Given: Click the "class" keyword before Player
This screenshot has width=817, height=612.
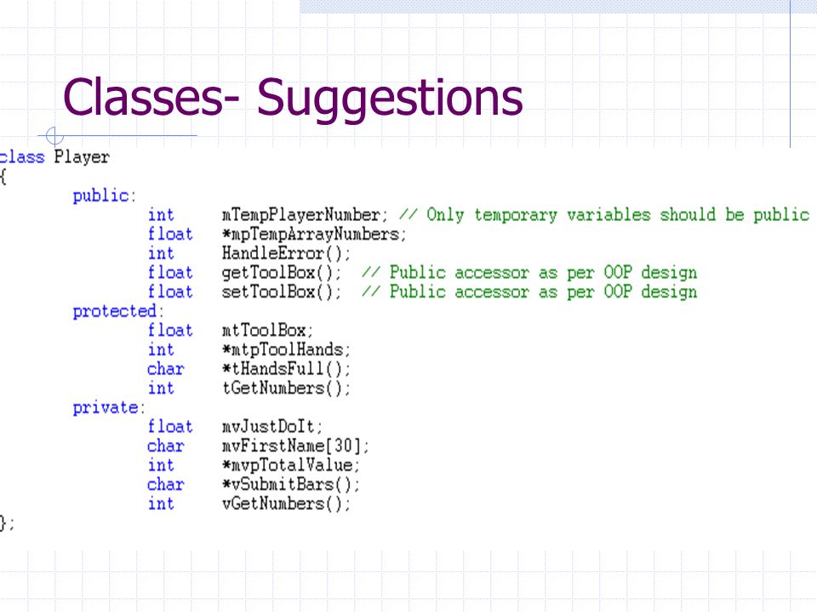Looking at the screenshot, I should [22, 157].
